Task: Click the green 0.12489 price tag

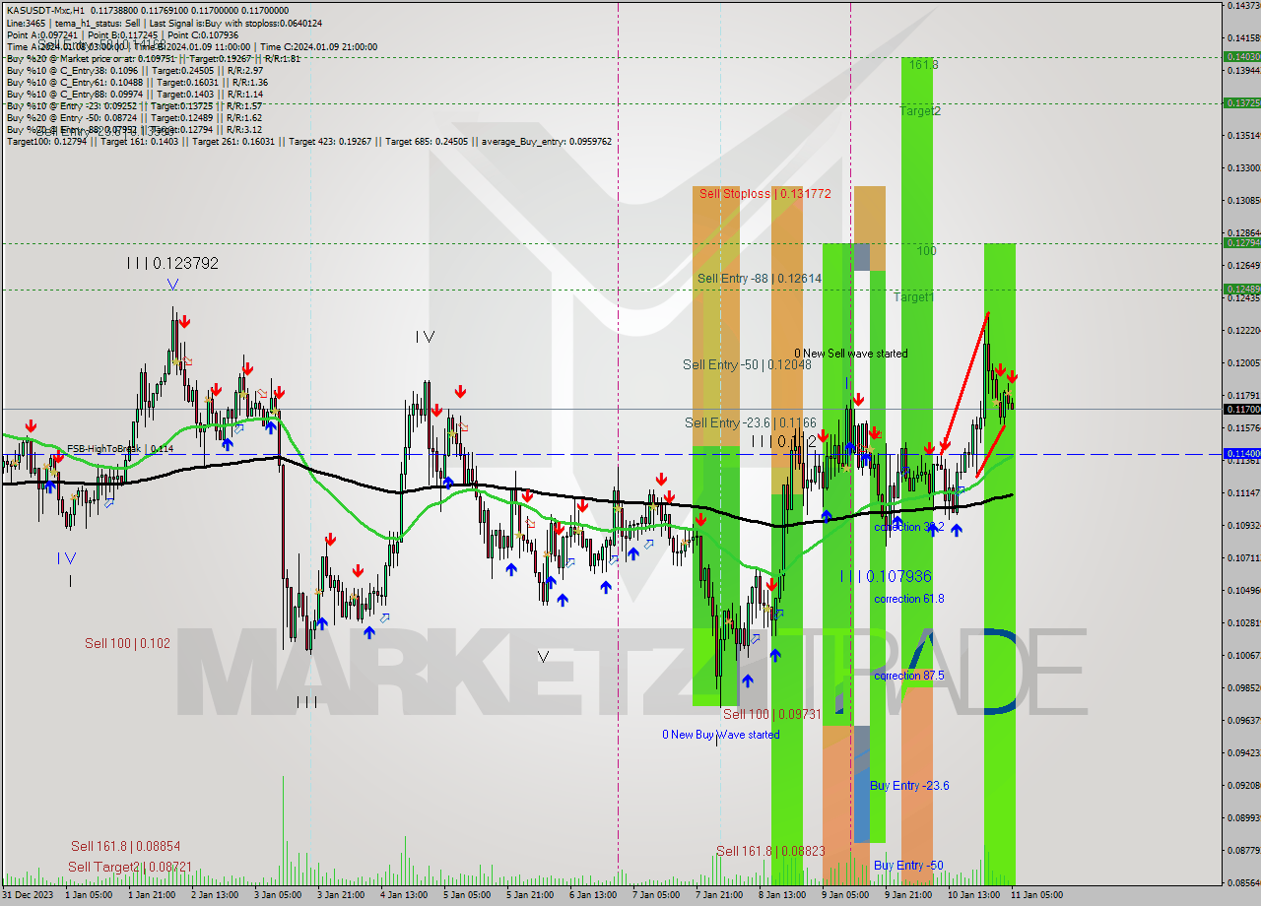Action: point(1240,290)
